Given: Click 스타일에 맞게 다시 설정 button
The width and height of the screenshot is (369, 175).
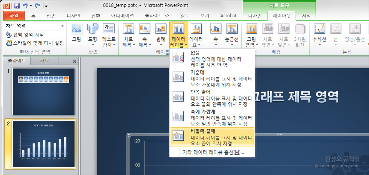Looking at the screenshot, I should click(35, 43).
